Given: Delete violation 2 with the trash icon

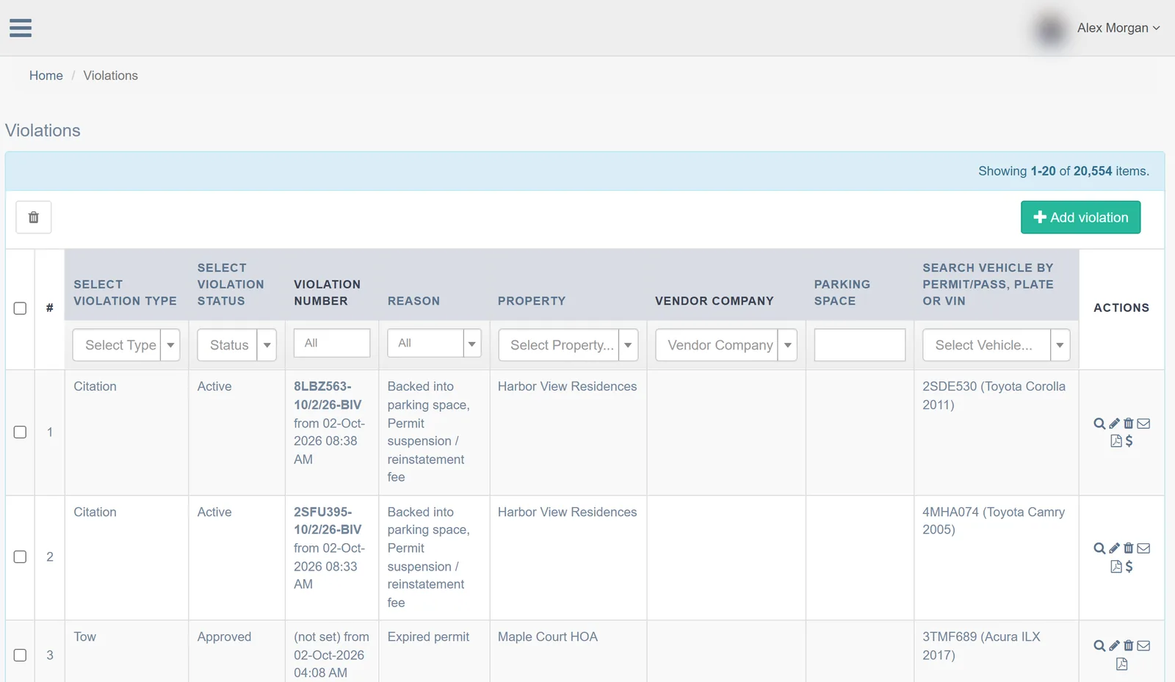Looking at the screenshot, I should click(1129, 548).
